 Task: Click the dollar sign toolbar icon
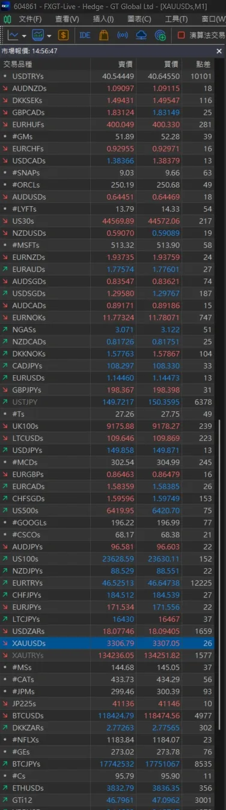(63, 35)
